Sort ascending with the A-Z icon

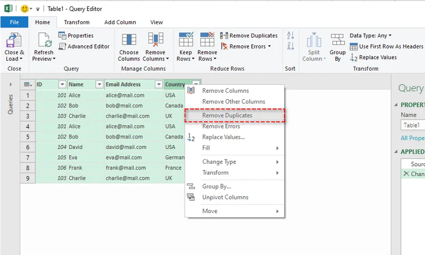point(290,35)
